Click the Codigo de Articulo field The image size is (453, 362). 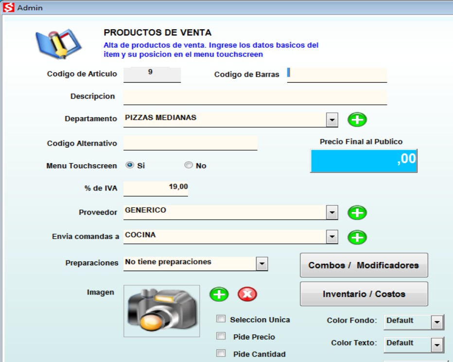(152, 75)
